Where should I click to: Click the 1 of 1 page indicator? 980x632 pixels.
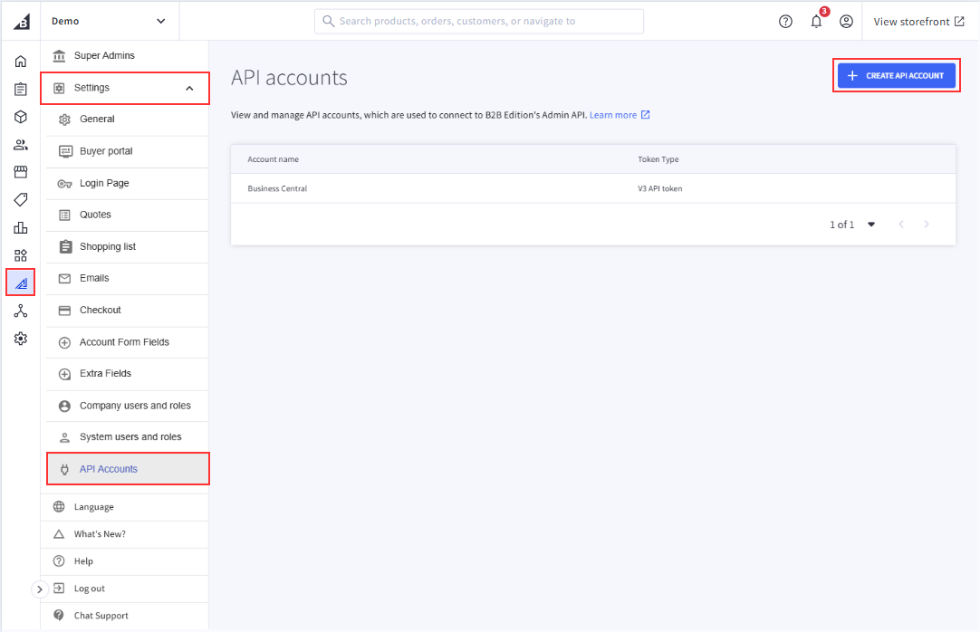pyautogui.click(x=841, y=225)
